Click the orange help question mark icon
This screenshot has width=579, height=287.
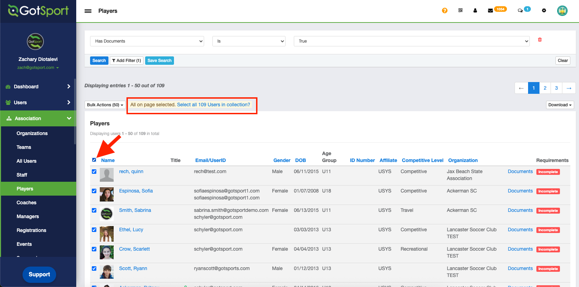(445, 11)
